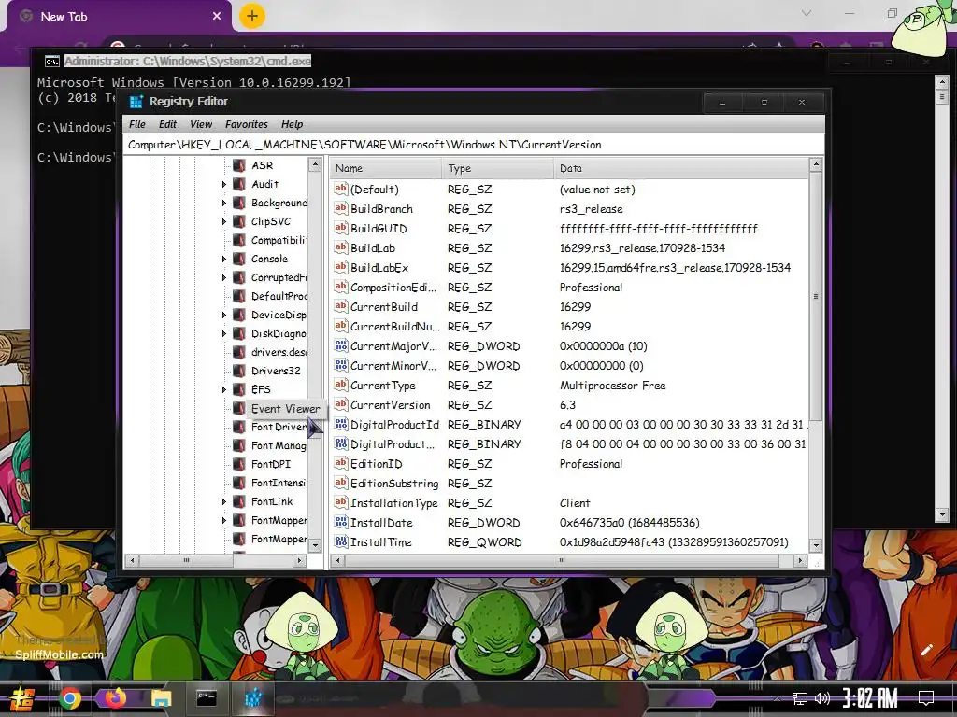Click the registry path address bar
Screen dimensions: 957x717
[474, 145]
